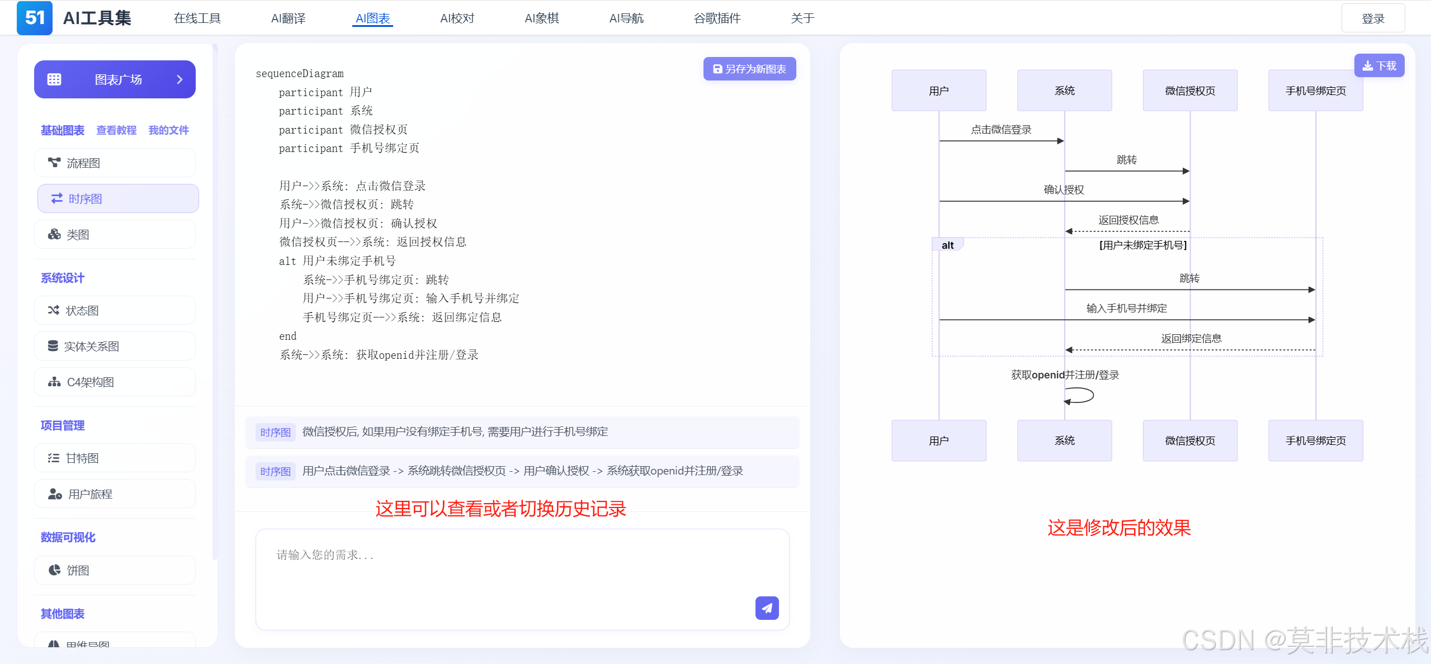1431x664 pixels.
Task: Open the 我的文件 link
Action: (x=168, y=130)
